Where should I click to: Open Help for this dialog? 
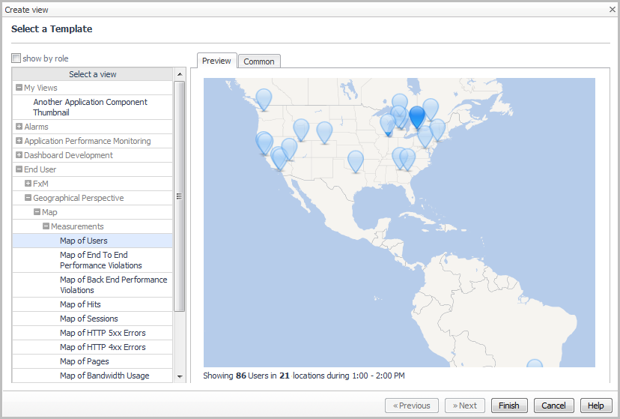tap(595, 406)
